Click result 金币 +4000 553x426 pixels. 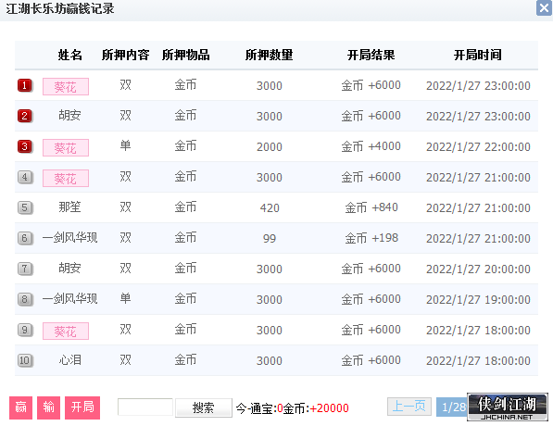click(371, 146)
